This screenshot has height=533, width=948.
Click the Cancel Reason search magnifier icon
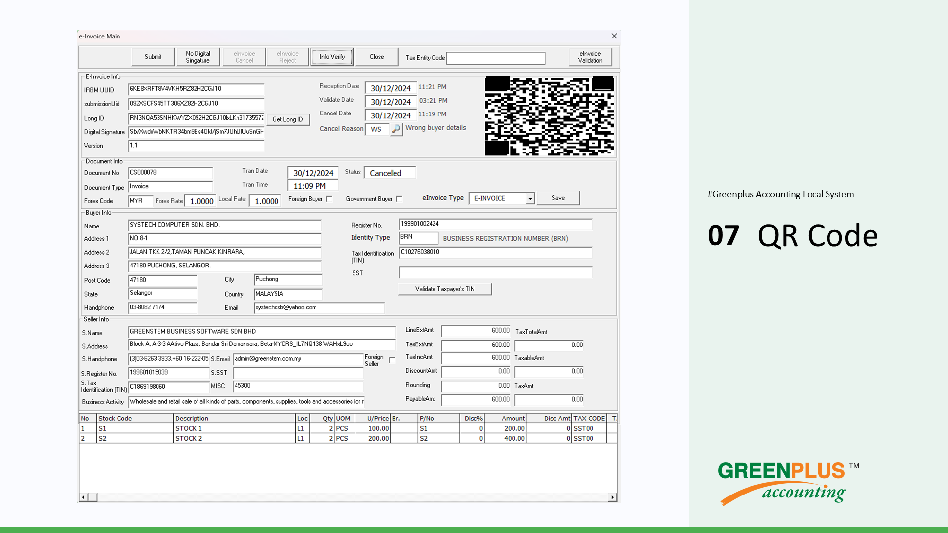[x=396, y=129]
